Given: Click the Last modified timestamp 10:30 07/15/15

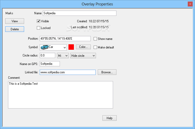Looking at the screenshot, I should [99, 27].
